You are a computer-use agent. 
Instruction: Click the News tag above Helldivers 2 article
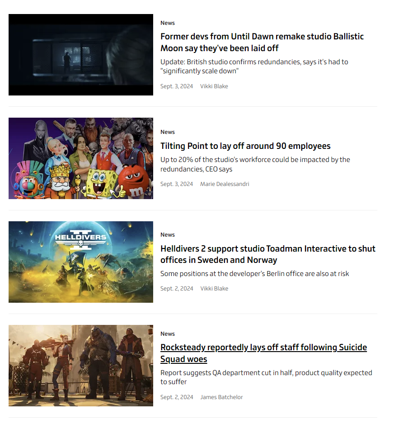[x=168, y=235]
